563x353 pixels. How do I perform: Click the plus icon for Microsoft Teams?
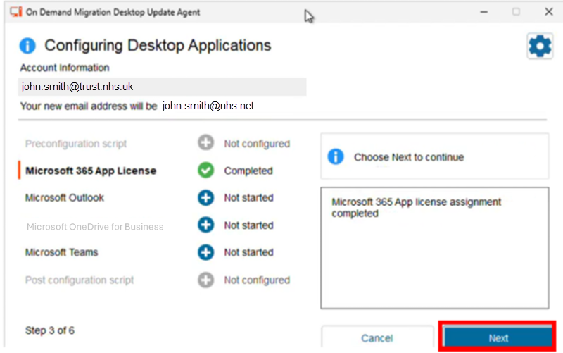205,252
